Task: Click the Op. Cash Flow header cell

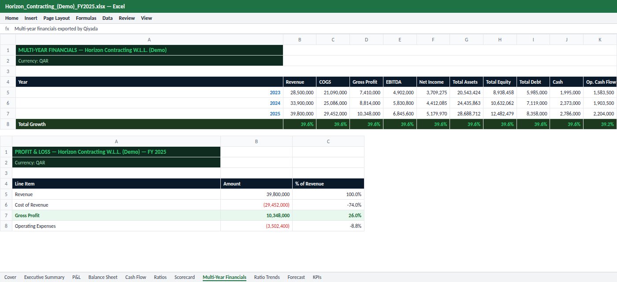Action: pyautogui.click(x=600, y=82)
